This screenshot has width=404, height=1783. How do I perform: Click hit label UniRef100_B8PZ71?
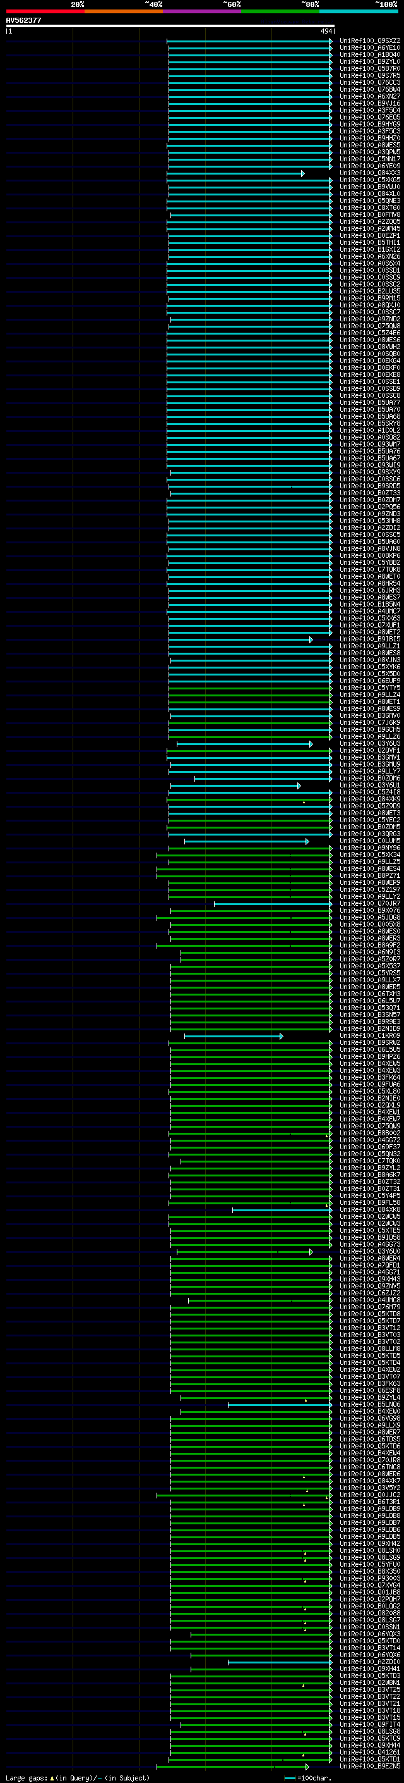pyautogui.click(x=370, y=875)
